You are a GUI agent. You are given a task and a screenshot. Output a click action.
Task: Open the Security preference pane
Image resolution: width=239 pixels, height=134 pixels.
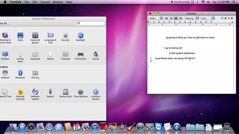(x=66, y=37)
